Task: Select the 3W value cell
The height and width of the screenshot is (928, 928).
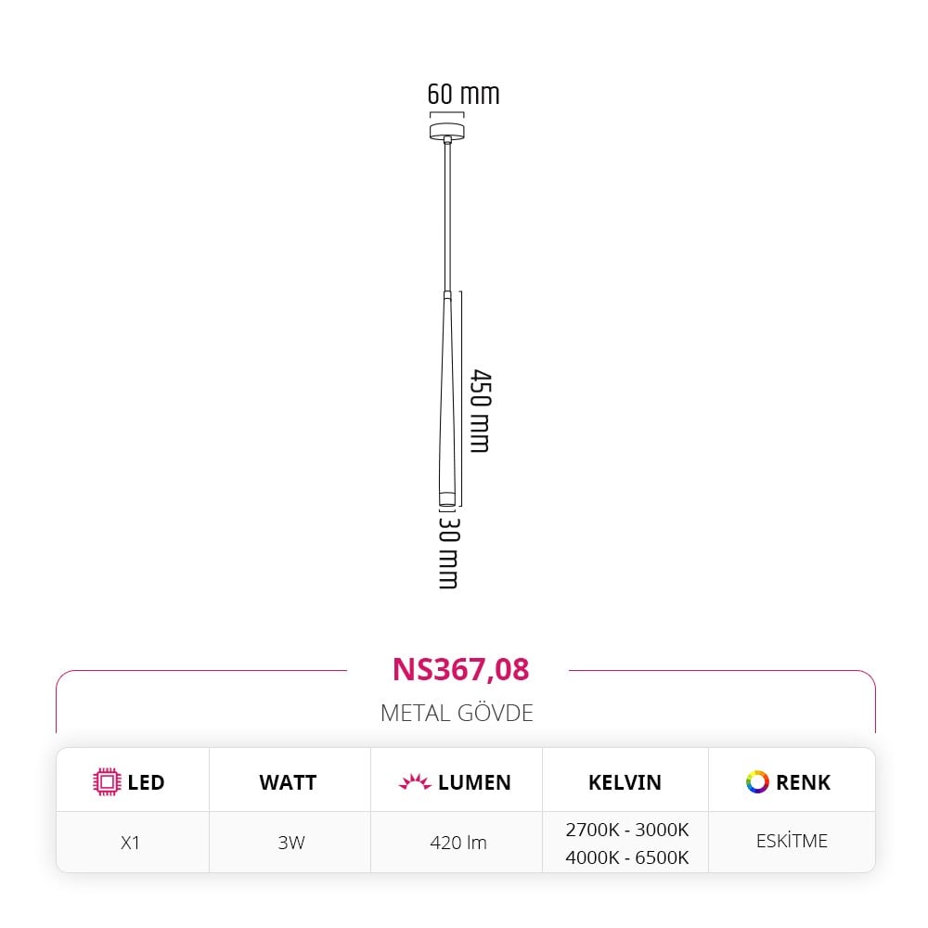Action: [x=291, y=843]
